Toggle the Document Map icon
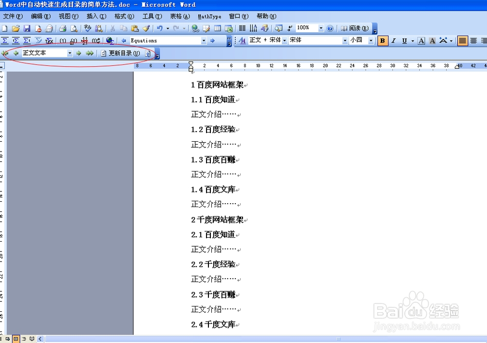 [x=279, y=29]
